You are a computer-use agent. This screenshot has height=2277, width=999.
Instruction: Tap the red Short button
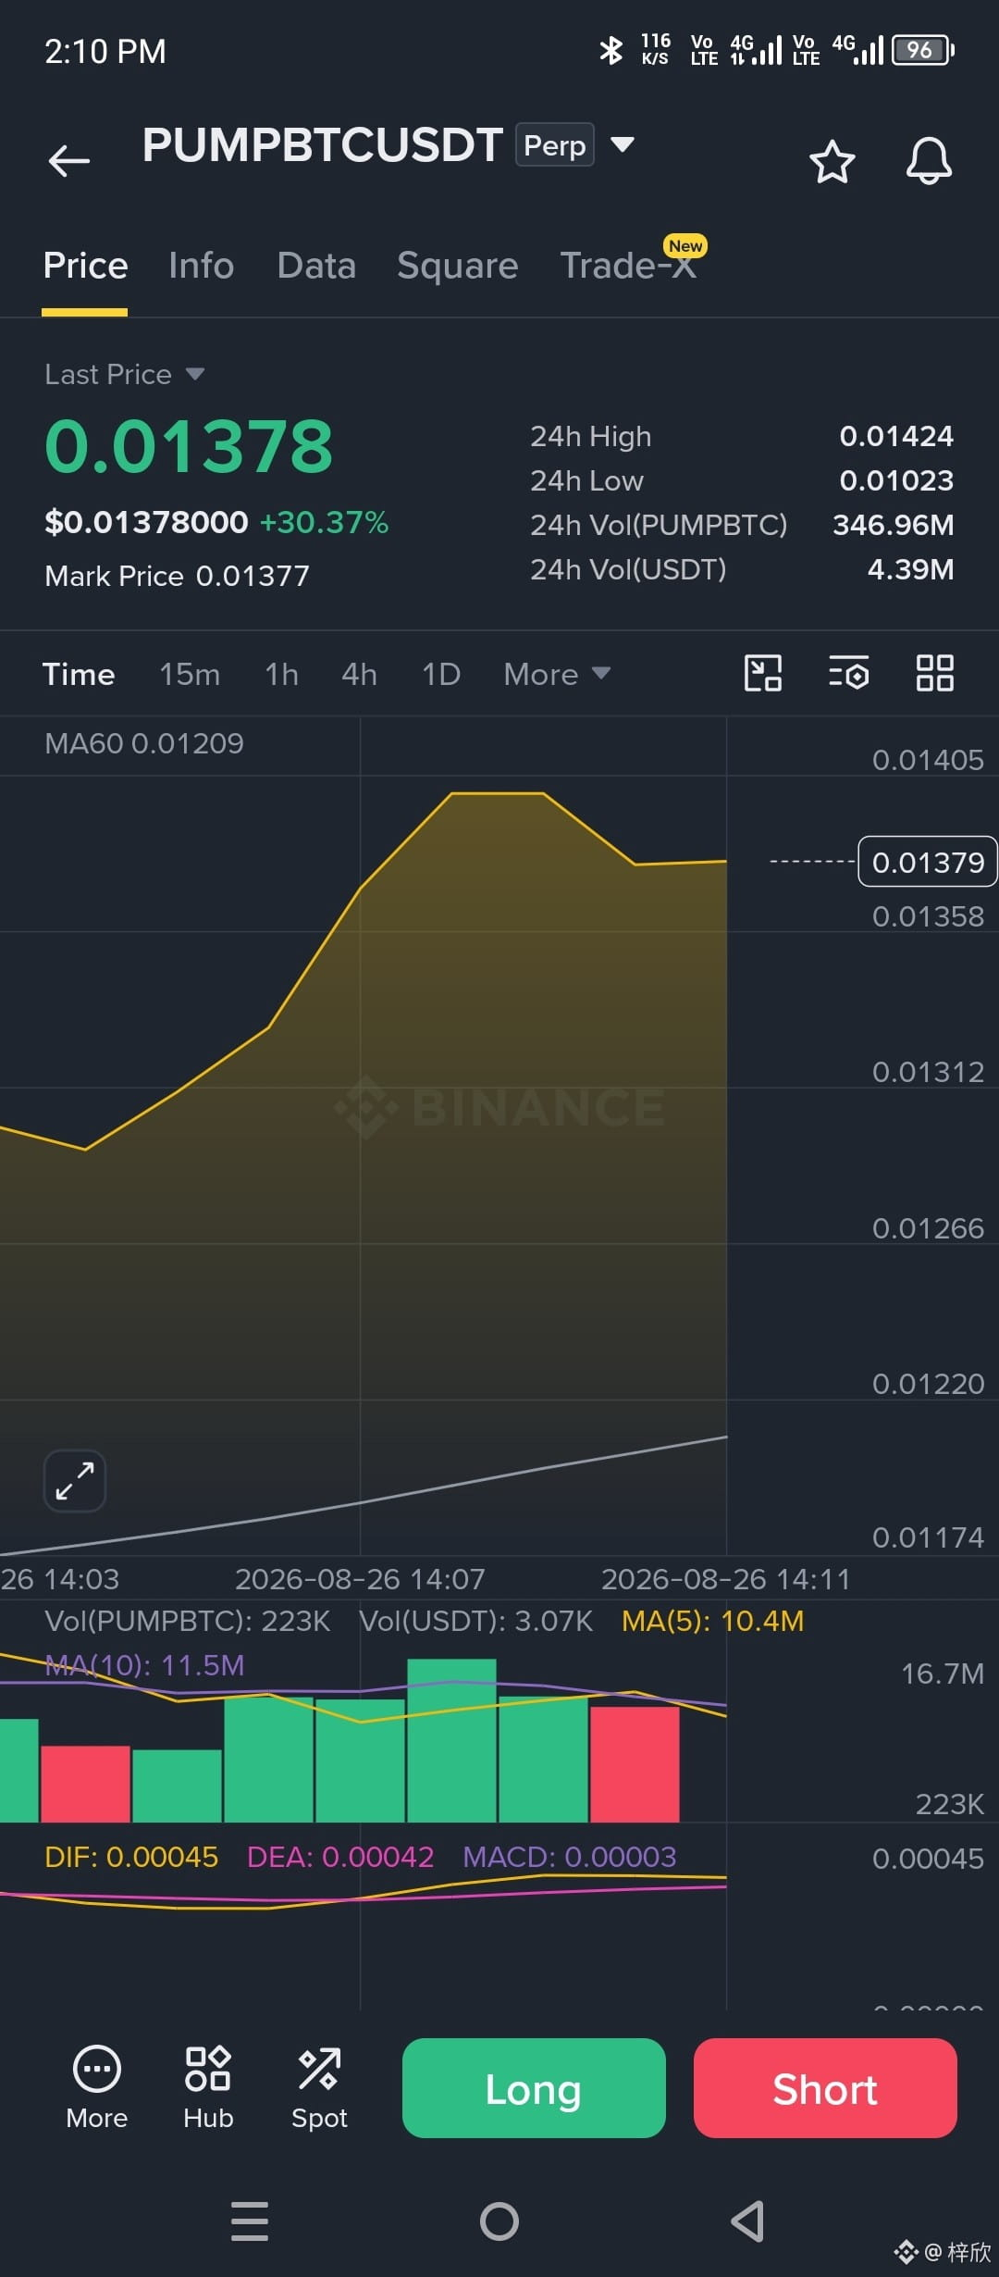[825, 2088]
